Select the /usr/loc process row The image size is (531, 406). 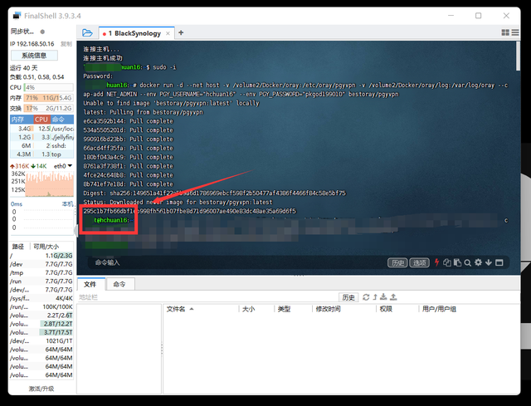[x=41, y=129]
